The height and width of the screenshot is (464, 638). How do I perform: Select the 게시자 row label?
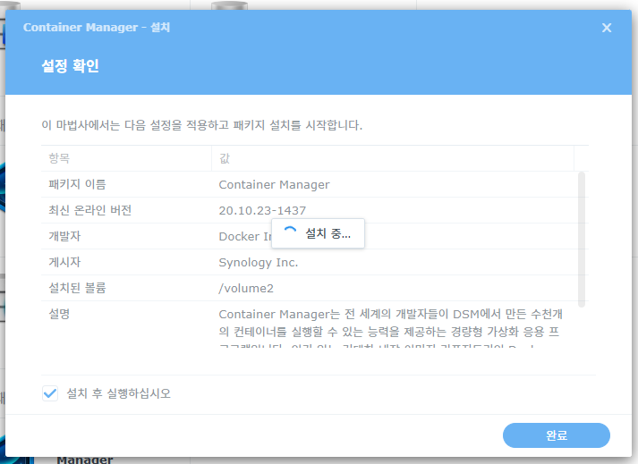coord(64,262)
